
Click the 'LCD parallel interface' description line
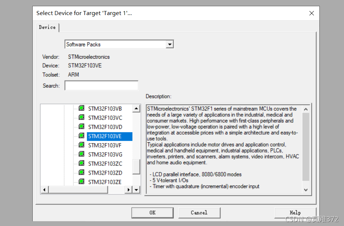point(196,175)
